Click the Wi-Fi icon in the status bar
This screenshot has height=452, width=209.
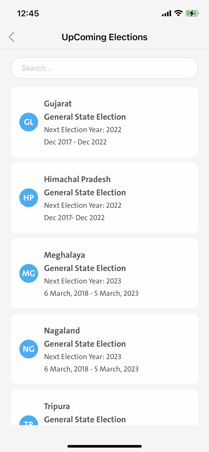click(x=179, y=13)
